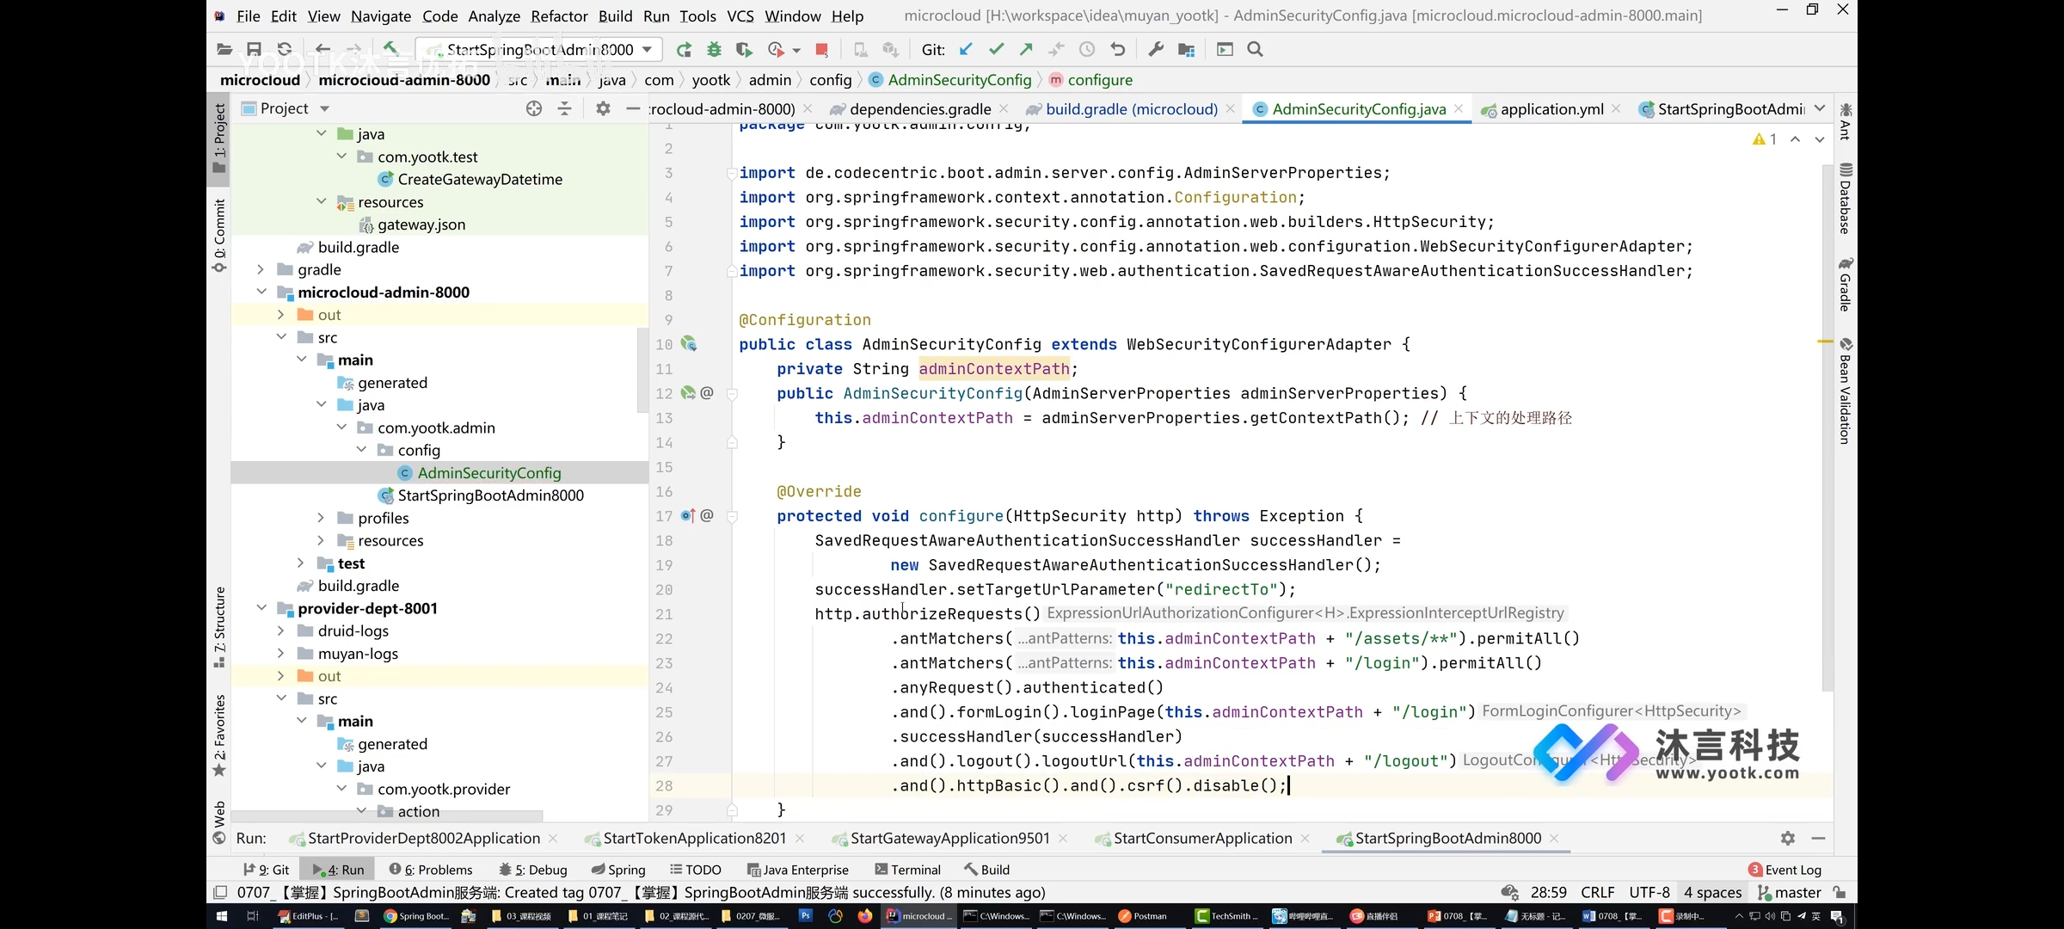The image size is (2064, 929).
Task: Locate opened file with crosshair icon
Action: (x=534, y=108)
